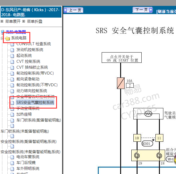This screenshot has width=176, height=174.
Task: Open 车门锁系统(配备智能钥匙) diagram
Action: [38, 120]
